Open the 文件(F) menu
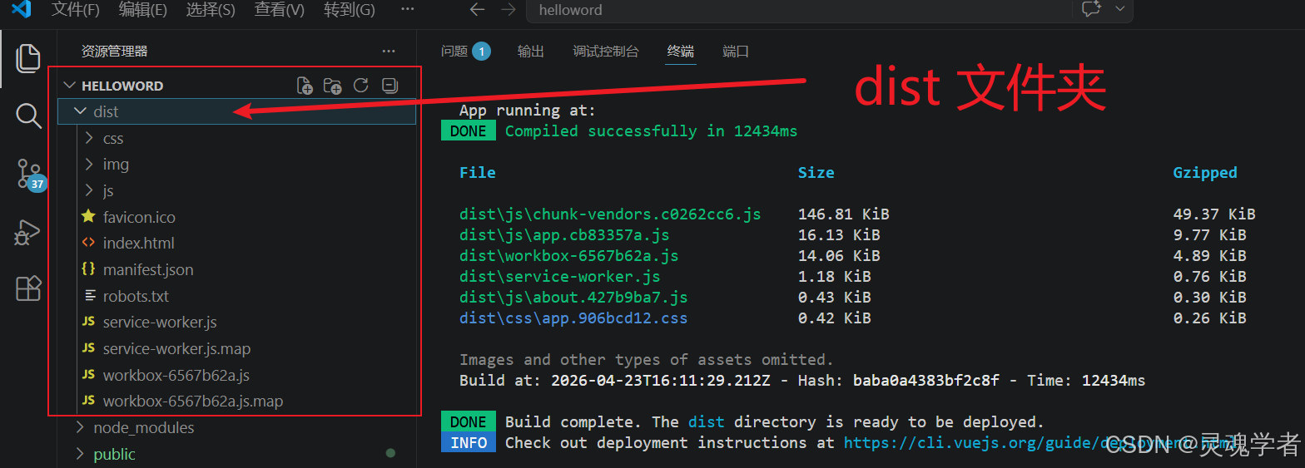This screenshot has width=1305, height=468. [x=76, y=10]
